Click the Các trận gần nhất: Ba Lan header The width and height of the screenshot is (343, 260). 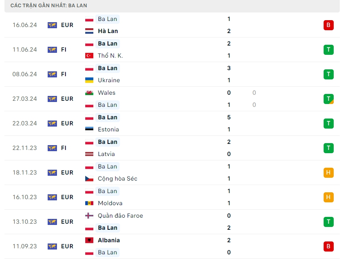(49, 6)
